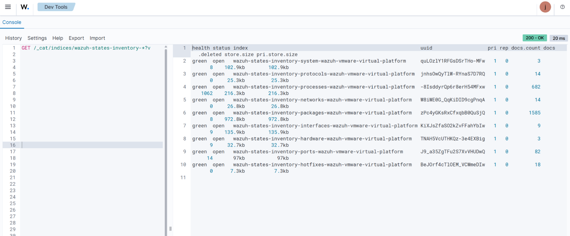Viewport: 570px width, 236px height.
Task: Click the Import button
Action: (x=97, y=38)
